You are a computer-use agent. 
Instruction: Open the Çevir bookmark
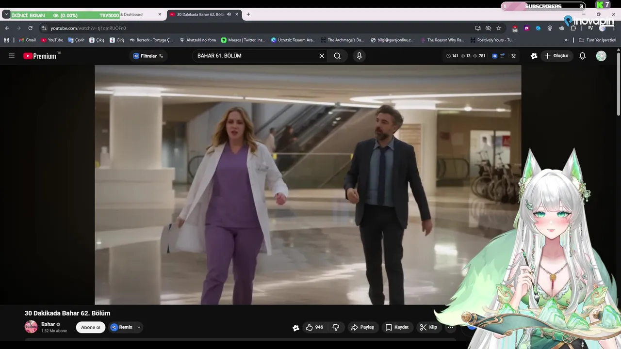point(76,40)
